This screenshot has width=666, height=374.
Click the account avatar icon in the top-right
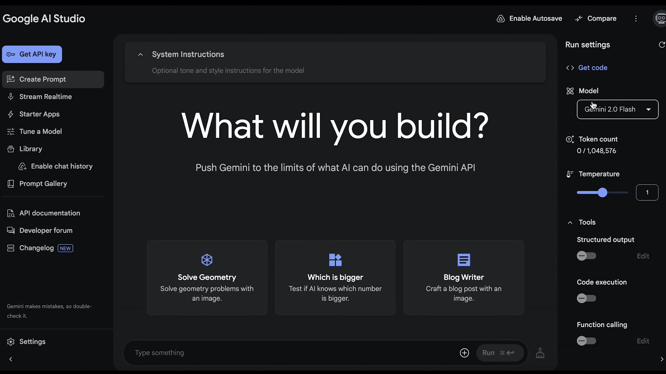[660, 19]
